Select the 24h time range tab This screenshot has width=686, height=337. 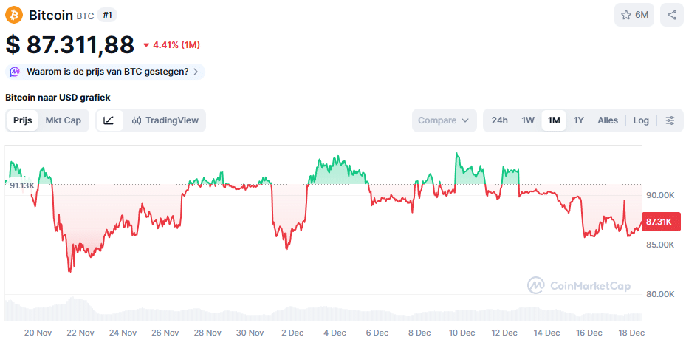coord(500,120)
